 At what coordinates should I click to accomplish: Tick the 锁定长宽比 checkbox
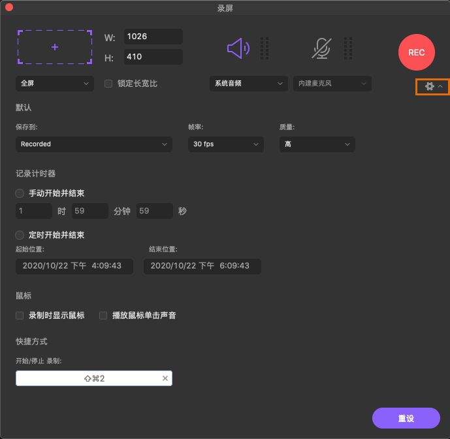click(x=108, y=84)
